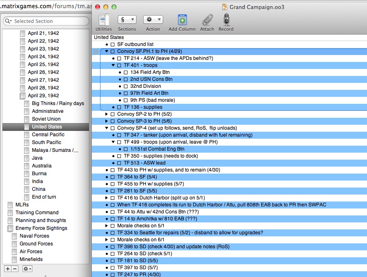367x277 pixels.
Task: Click the page icon beside Australia
Action: coord(27,166)
